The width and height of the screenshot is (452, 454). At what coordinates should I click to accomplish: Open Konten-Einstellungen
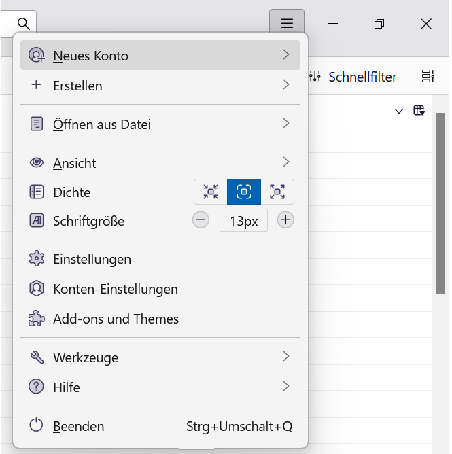point(115,289)
